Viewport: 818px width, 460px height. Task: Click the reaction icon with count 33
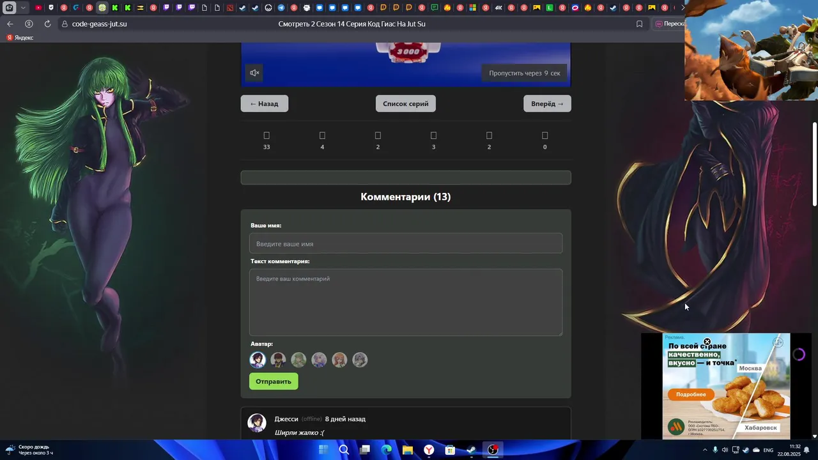coord(266,135)
